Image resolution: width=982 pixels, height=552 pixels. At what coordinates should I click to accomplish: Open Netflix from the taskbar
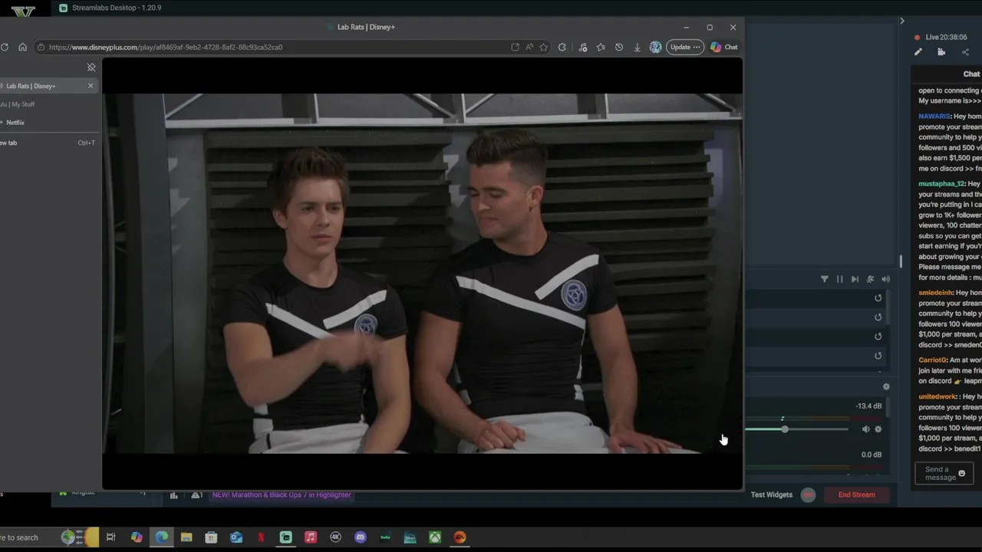261,537
